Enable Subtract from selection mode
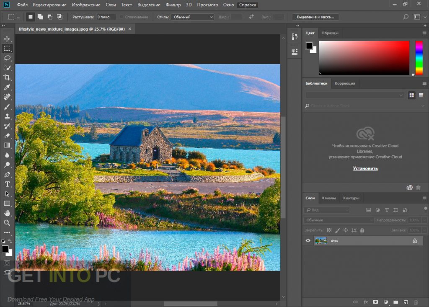The image size is (429, 307). (50, 17)
